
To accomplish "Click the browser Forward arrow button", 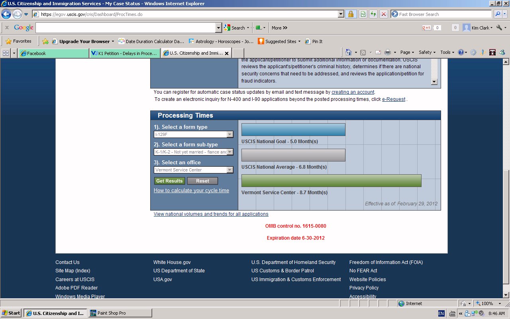I will (x=17, y=14).
